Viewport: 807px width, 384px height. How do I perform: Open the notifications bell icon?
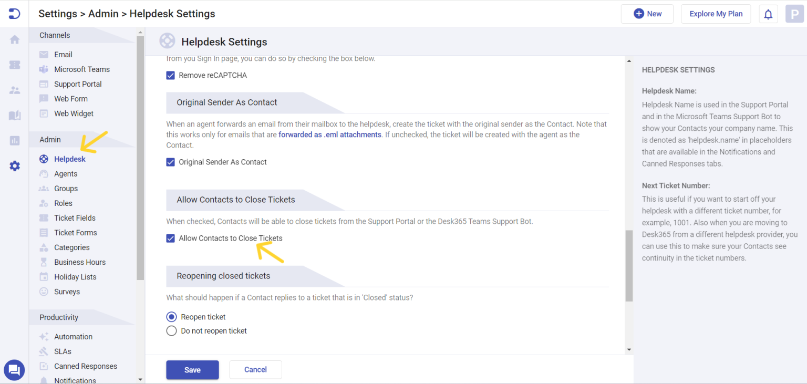coord(768,13)
